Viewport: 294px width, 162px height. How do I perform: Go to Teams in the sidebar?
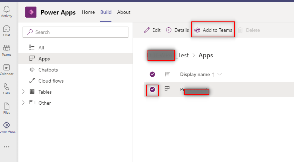click(x=6, y=50)
